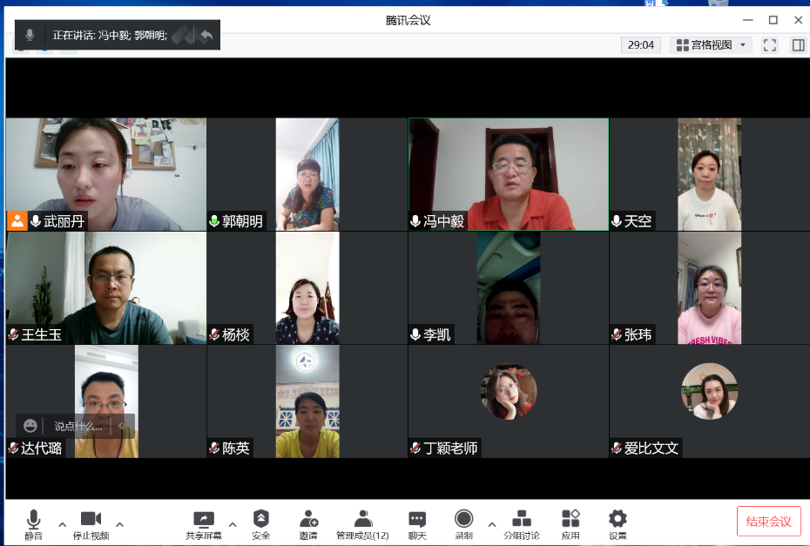Click the 邀请 invite participants icon
Screen dimensions: 810x546
(308, 524)
